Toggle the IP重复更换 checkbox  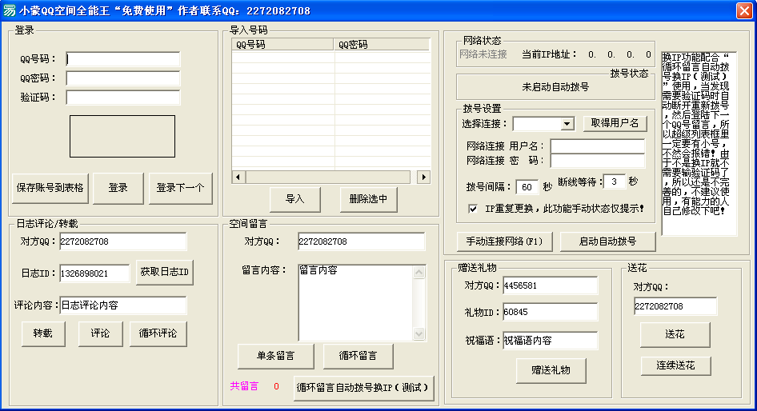click(x=473, y=209)
